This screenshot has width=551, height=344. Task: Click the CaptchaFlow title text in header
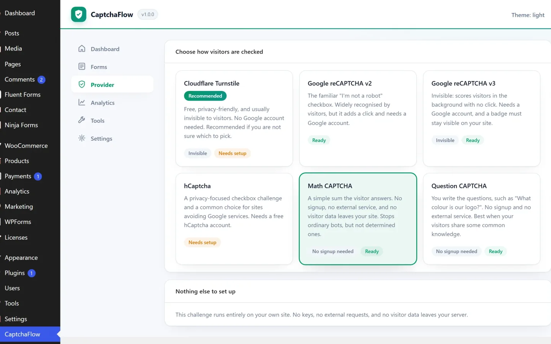(x=112, y=15)
